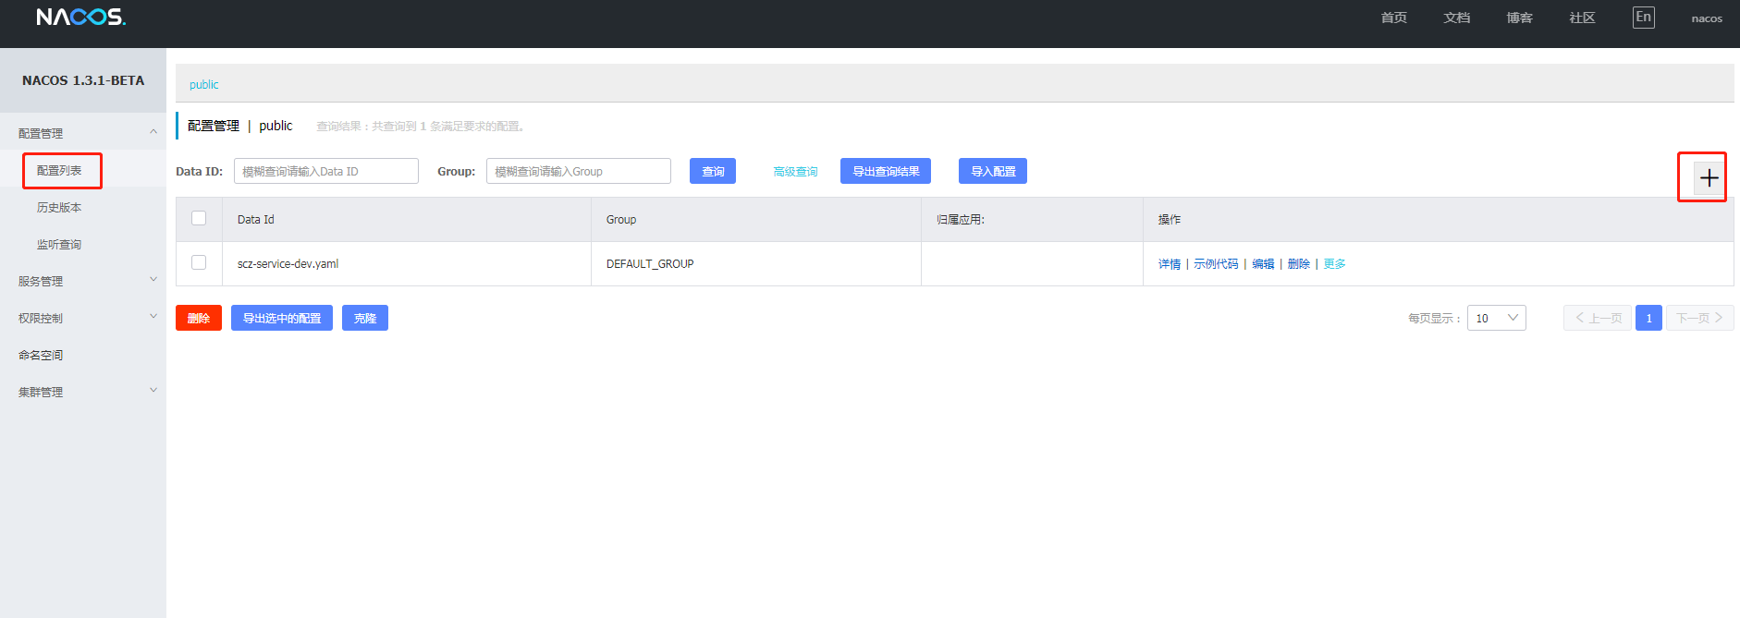Focus the Data ID search field
This screenshot has width=1740, height=618.
326,171
